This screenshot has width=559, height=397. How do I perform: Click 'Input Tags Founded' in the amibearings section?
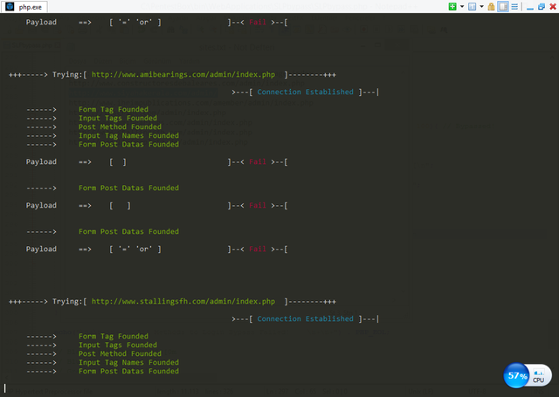coord(118,118)
